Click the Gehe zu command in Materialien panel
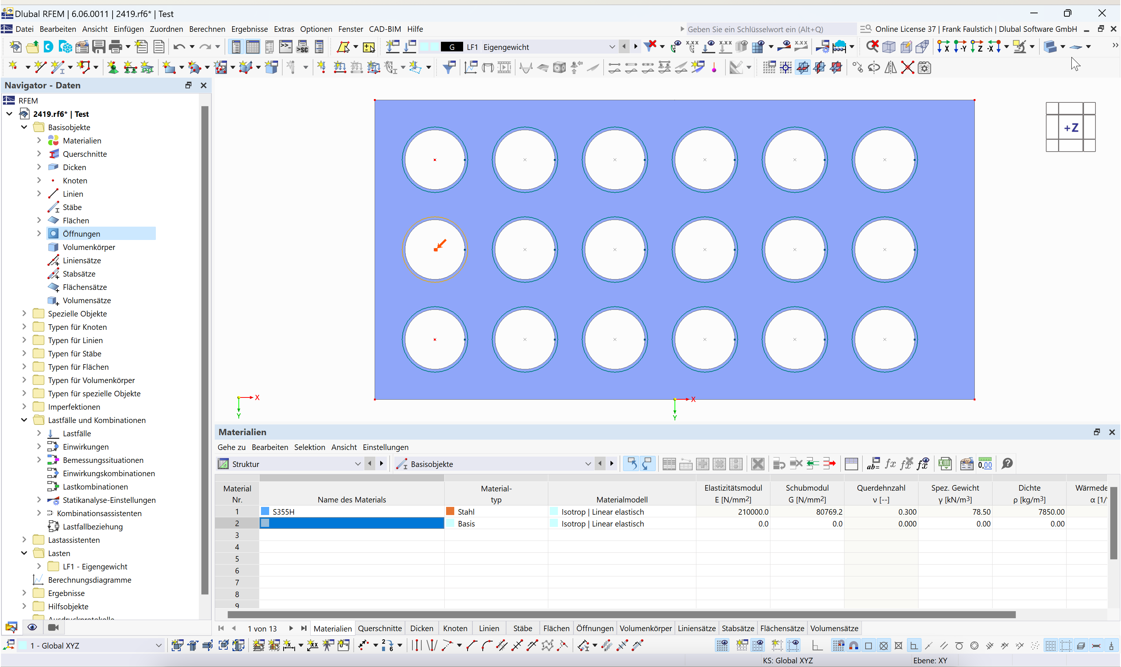Image resolution: width=1121 pixels, height=667 pixels. coord(231,447)
